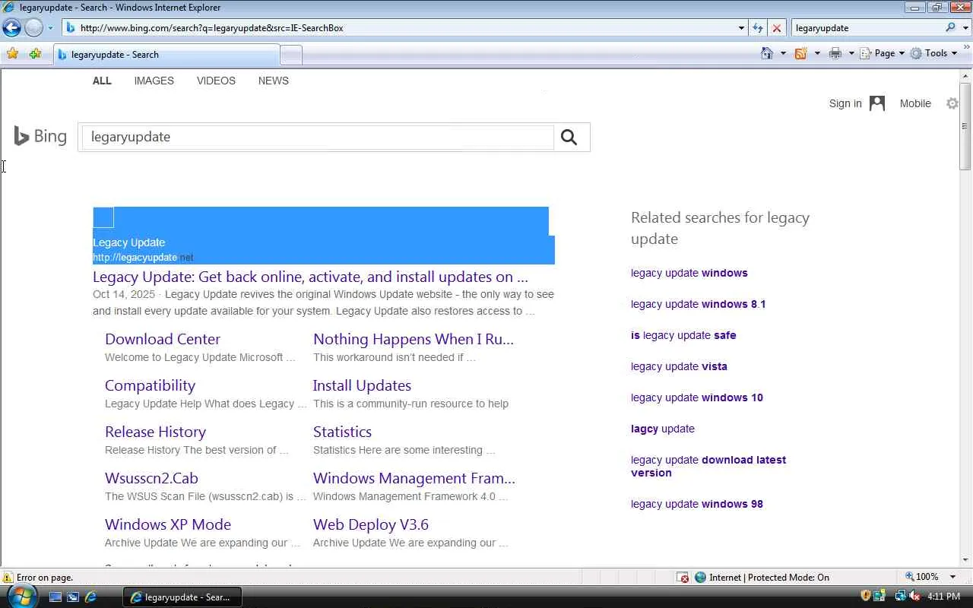Open the Tools menu dropdown
The height and width of the screenshot is (608, 973).
click(x=934, y=53)
